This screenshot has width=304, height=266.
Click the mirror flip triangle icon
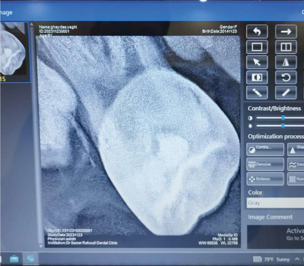[x=286, y=62]
